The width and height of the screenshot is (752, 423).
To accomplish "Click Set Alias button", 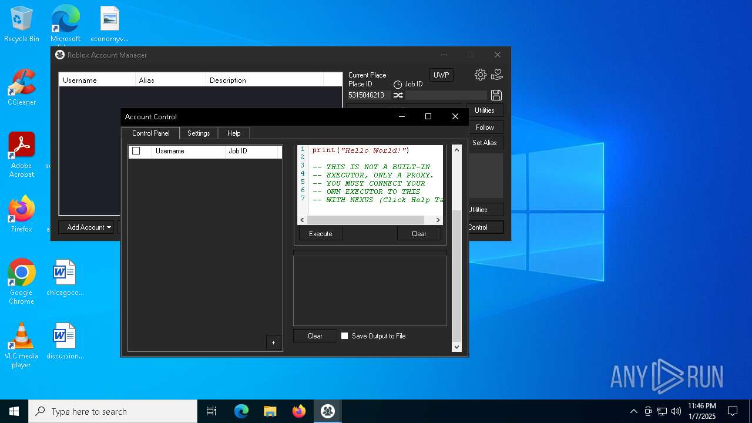I will tap(485, 143).
